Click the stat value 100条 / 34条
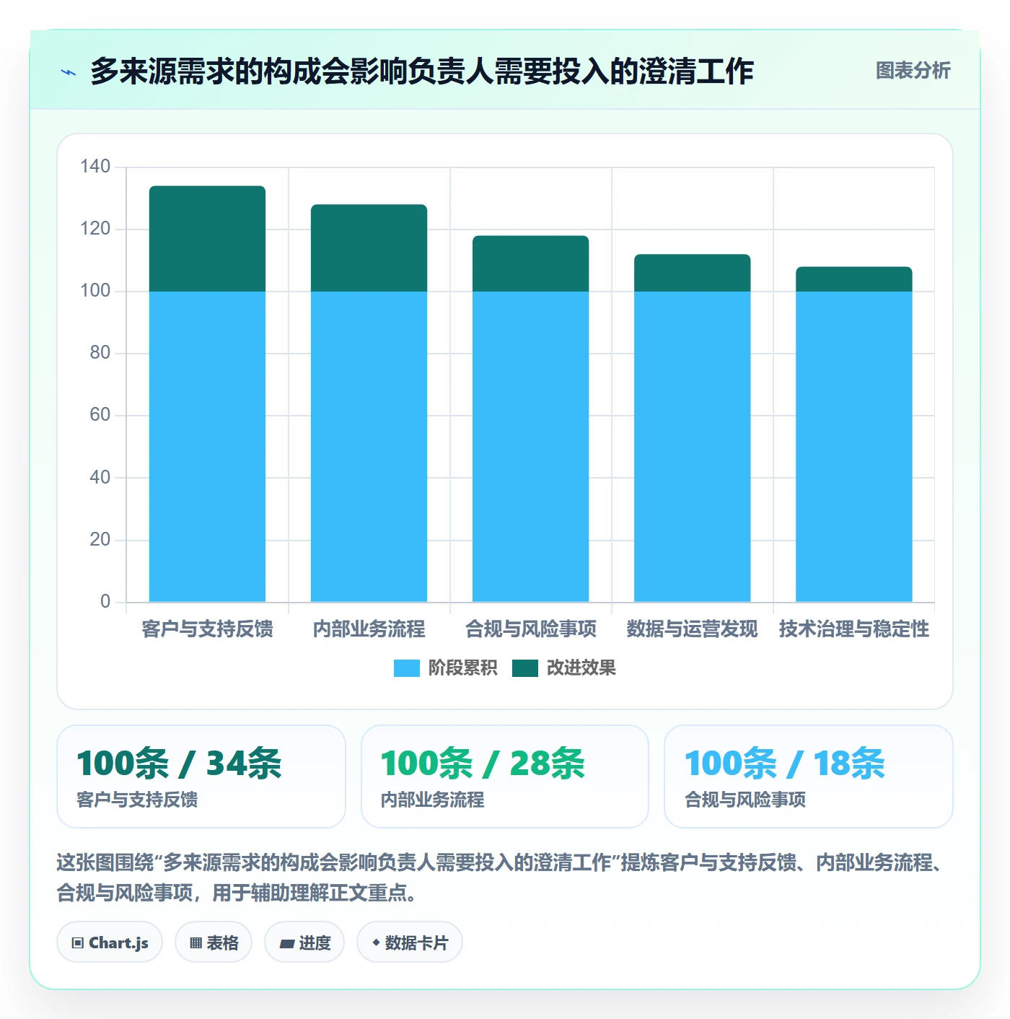This screenshot has width=1010, height=1019. coord(179,764)
